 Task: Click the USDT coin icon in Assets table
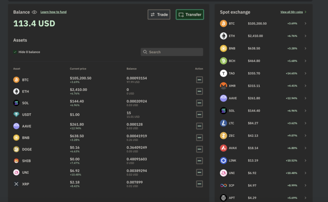point(16,115)
